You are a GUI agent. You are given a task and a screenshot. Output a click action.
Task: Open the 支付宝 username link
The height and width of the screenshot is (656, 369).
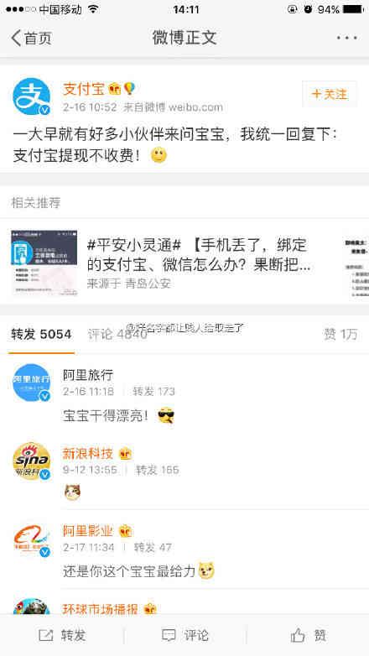coord(83,89)
